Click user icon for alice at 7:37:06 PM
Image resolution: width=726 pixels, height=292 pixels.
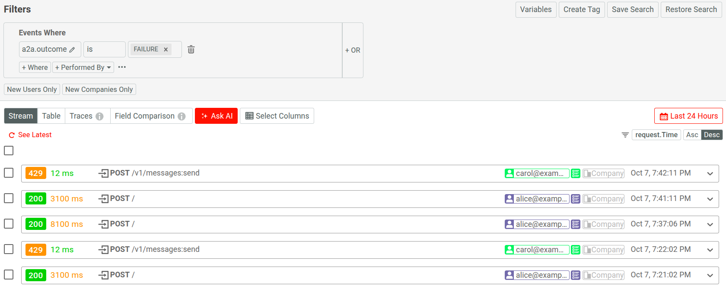click(x=509, y=224)
